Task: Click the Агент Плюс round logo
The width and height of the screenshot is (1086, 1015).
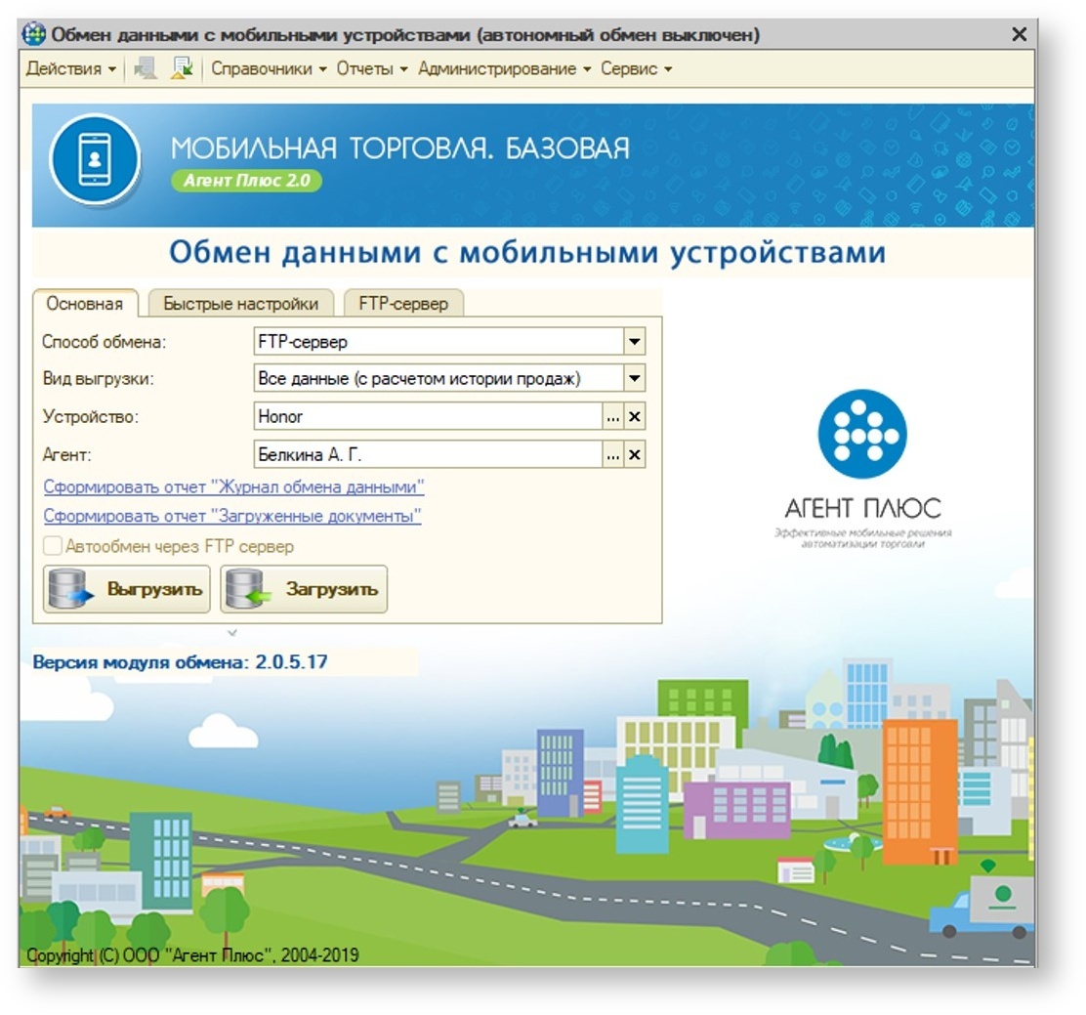Action: pos(861,434)
